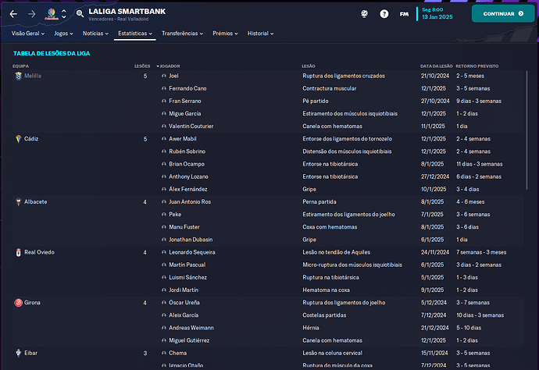Image resolution: width=539 pixels, height=370 pixels.
Task: Expand the Prémios menu
Action: pos(225,34)
